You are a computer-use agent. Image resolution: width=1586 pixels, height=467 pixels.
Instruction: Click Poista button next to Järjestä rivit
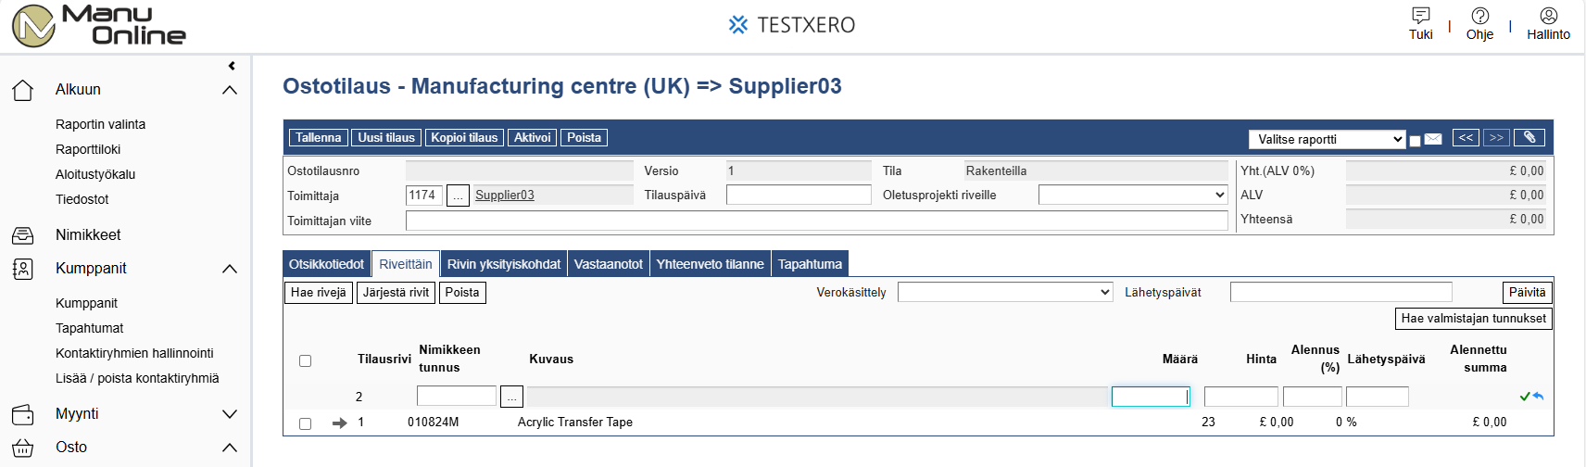pyautogui.click(x=462, y=293)
